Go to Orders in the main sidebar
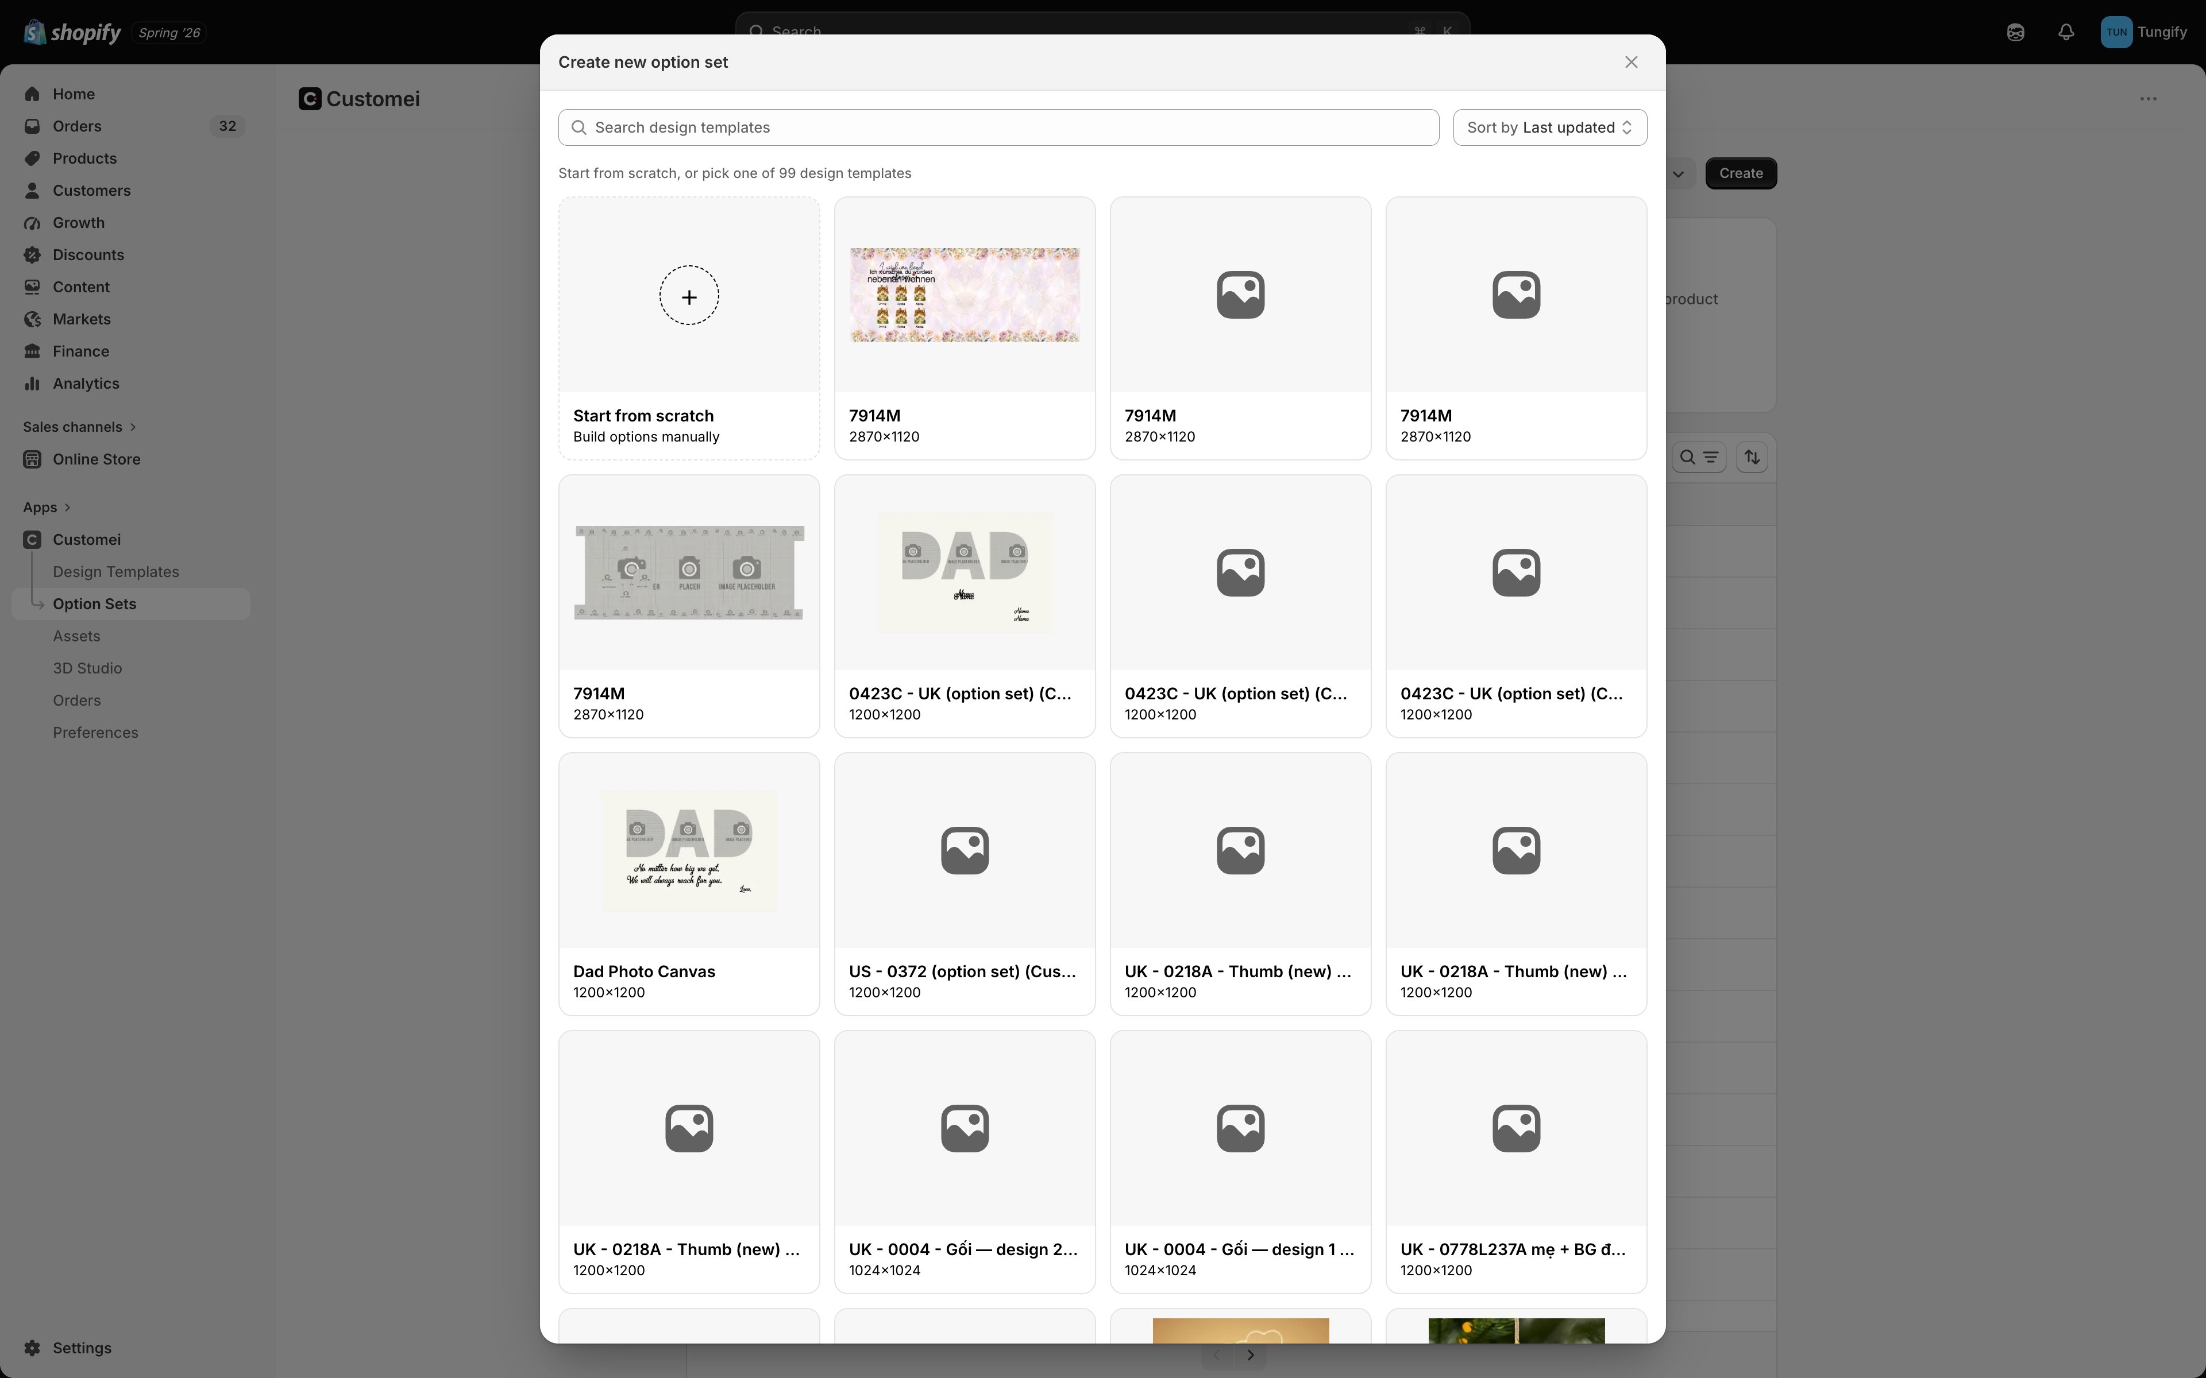This screenshot has height=1378, width=2206. [x=76, y=126]
